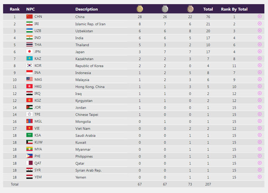Screen dimensions: 268x193
Task: Expand the Uzbekistan row with plus icon
Action: [x=260, y=31]
